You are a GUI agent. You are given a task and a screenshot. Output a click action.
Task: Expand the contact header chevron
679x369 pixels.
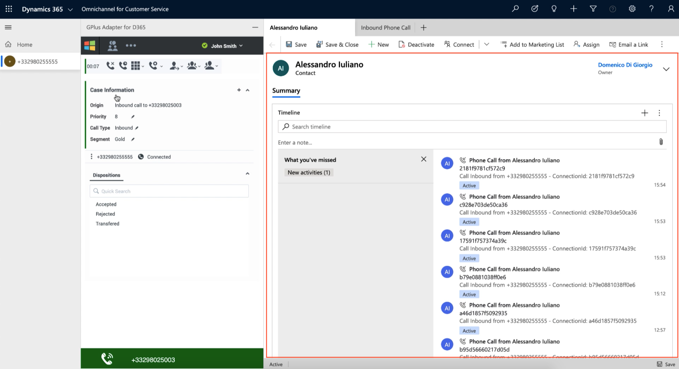pos(666,69)
